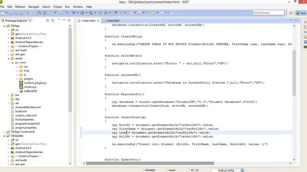Viewport: 307px width, 172px height.
Task: Open the External Tools dropdown arrow
Action: click(95, 13)
